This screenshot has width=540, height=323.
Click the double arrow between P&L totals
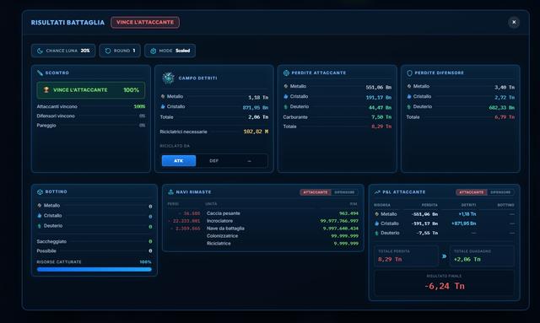tap(445, 256)
